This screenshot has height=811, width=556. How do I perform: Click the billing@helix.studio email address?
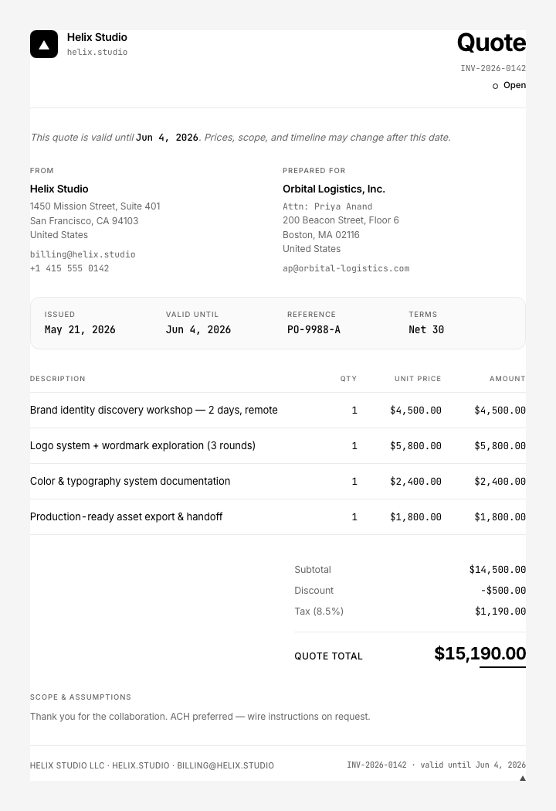click(x=83, y=254)
